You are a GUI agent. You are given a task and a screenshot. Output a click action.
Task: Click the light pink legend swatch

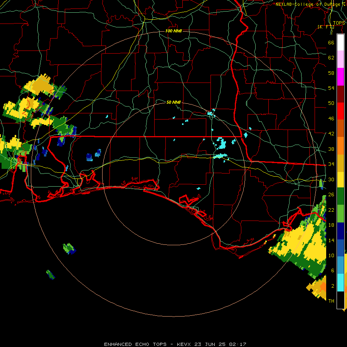point(340,59)
